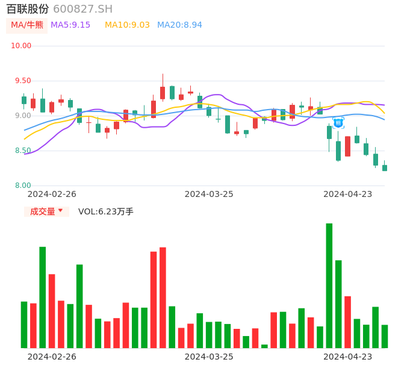This screenshot has height=365, width=413.
Task: Click the MA10:9.03 legend label
Action: (127, 25)
